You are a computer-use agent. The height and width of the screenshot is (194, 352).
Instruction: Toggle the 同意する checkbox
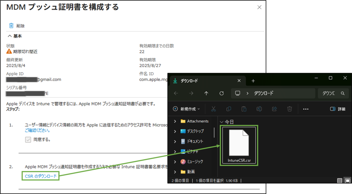(x=28, y=140)
